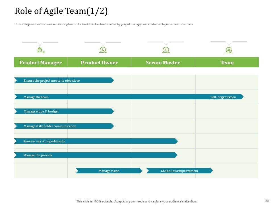Select the Product Owner column header
The height and width of the screenshot is (205, 273).
(x=99, y=63)
